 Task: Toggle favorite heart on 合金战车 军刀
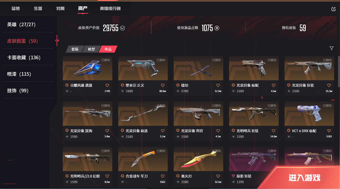click(163, 176)
